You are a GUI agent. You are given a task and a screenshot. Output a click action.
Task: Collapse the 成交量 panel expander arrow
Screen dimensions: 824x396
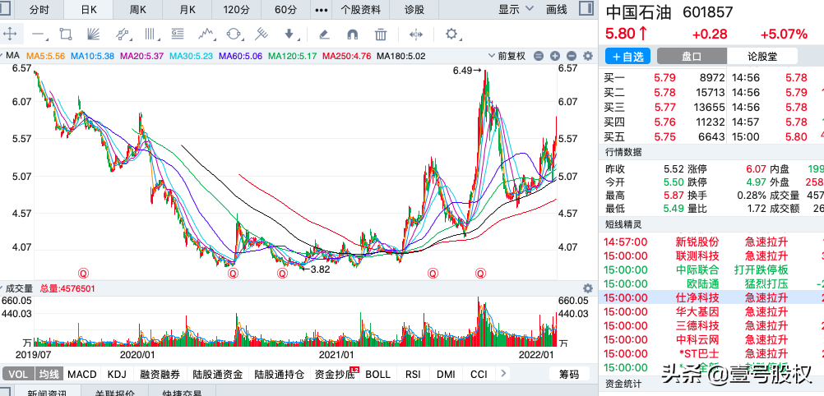pos(2,288)
